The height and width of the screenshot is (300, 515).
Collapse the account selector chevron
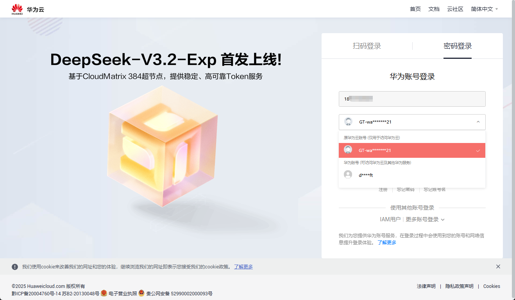pyautogui.click(x=478, y=122)
